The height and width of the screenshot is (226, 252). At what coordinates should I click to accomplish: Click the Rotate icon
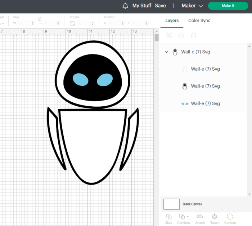(72, 23)
